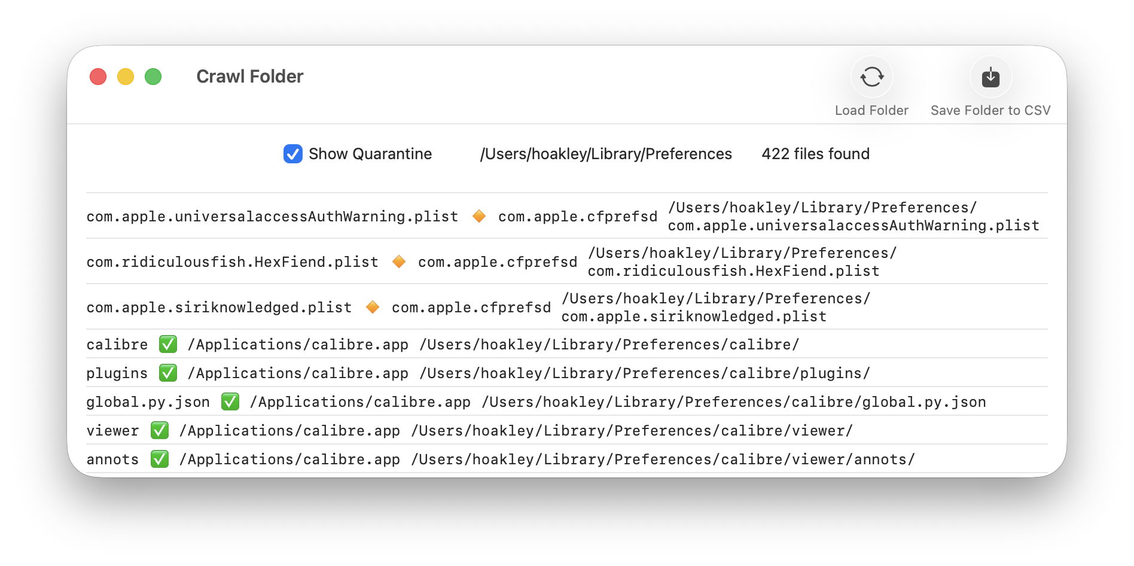Click the green zoom window button

coord(153,77)
